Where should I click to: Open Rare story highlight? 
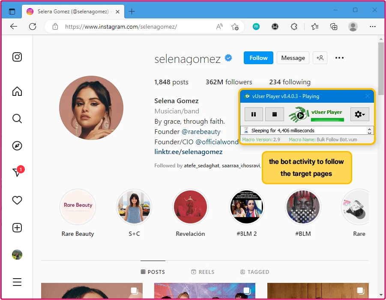(x=355, y=207)
